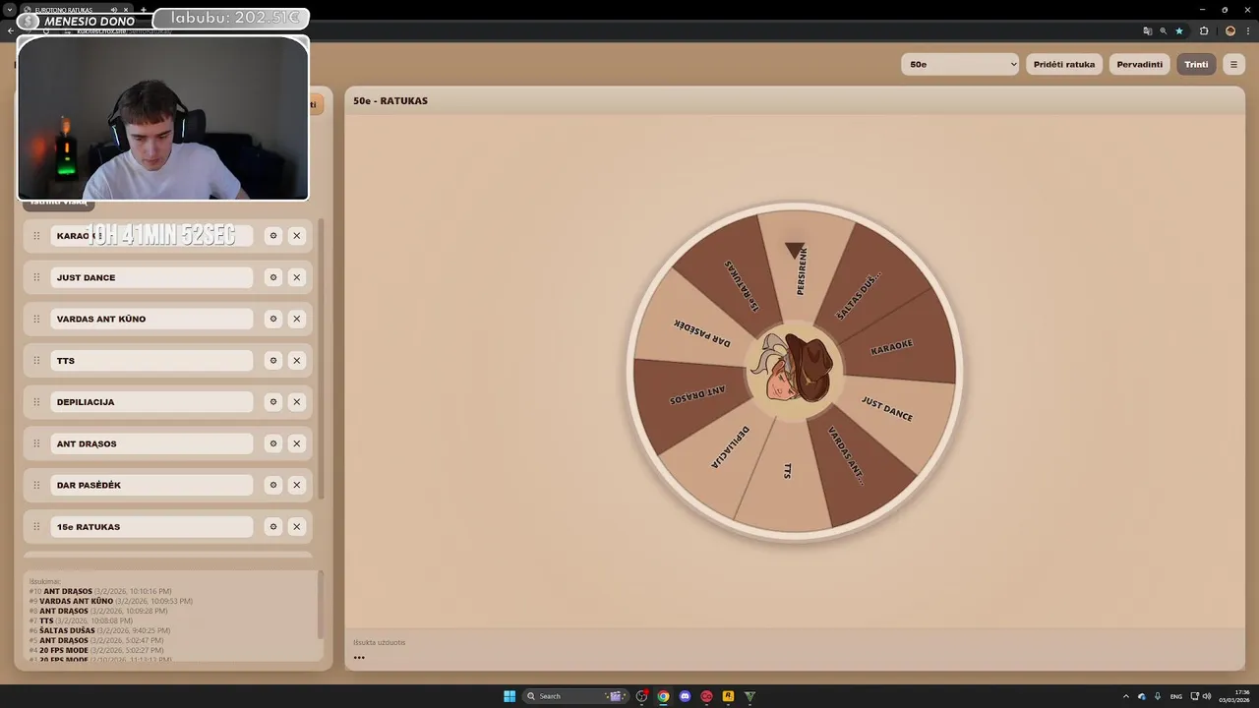Screen dimensions: 1259x708
Task: Spin the wheel via cowboy center image
Action: point(794,370)
